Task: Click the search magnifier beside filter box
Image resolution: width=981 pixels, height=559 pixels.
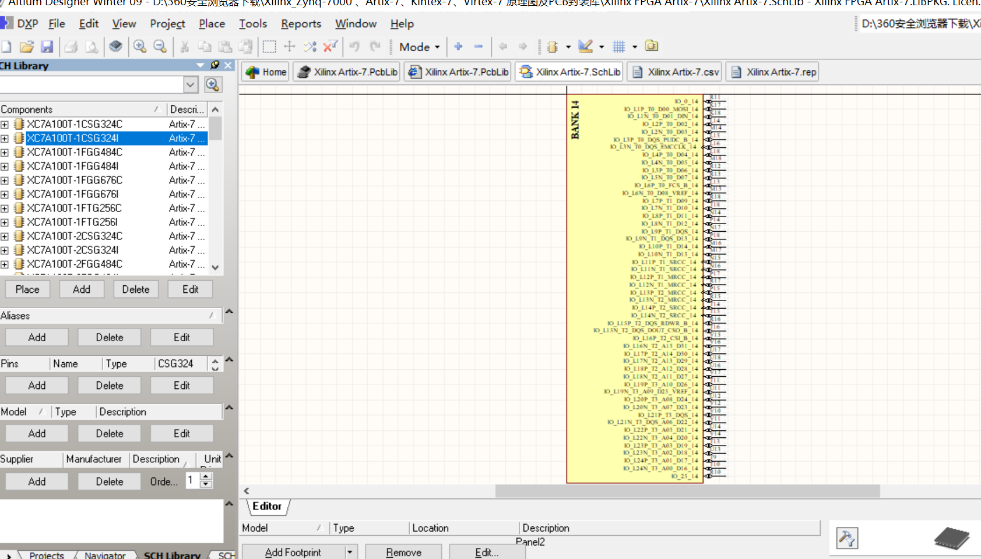Action: point(213,85)
